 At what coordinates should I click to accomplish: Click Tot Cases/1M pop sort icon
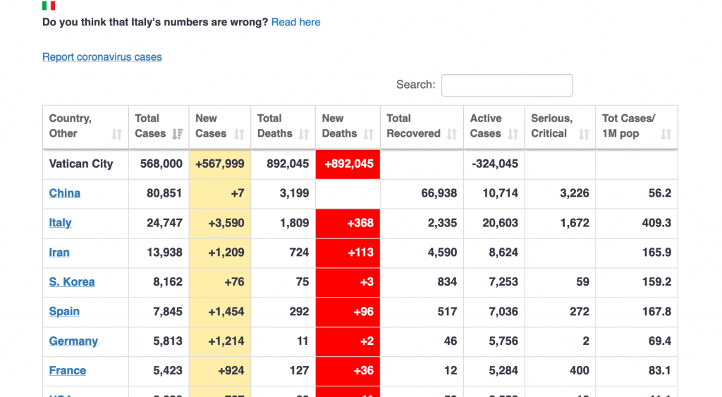point(666,134)
